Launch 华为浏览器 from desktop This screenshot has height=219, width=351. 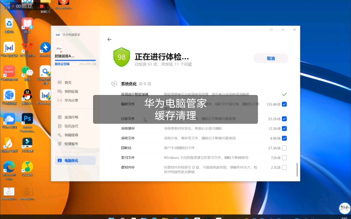point(9,97)
